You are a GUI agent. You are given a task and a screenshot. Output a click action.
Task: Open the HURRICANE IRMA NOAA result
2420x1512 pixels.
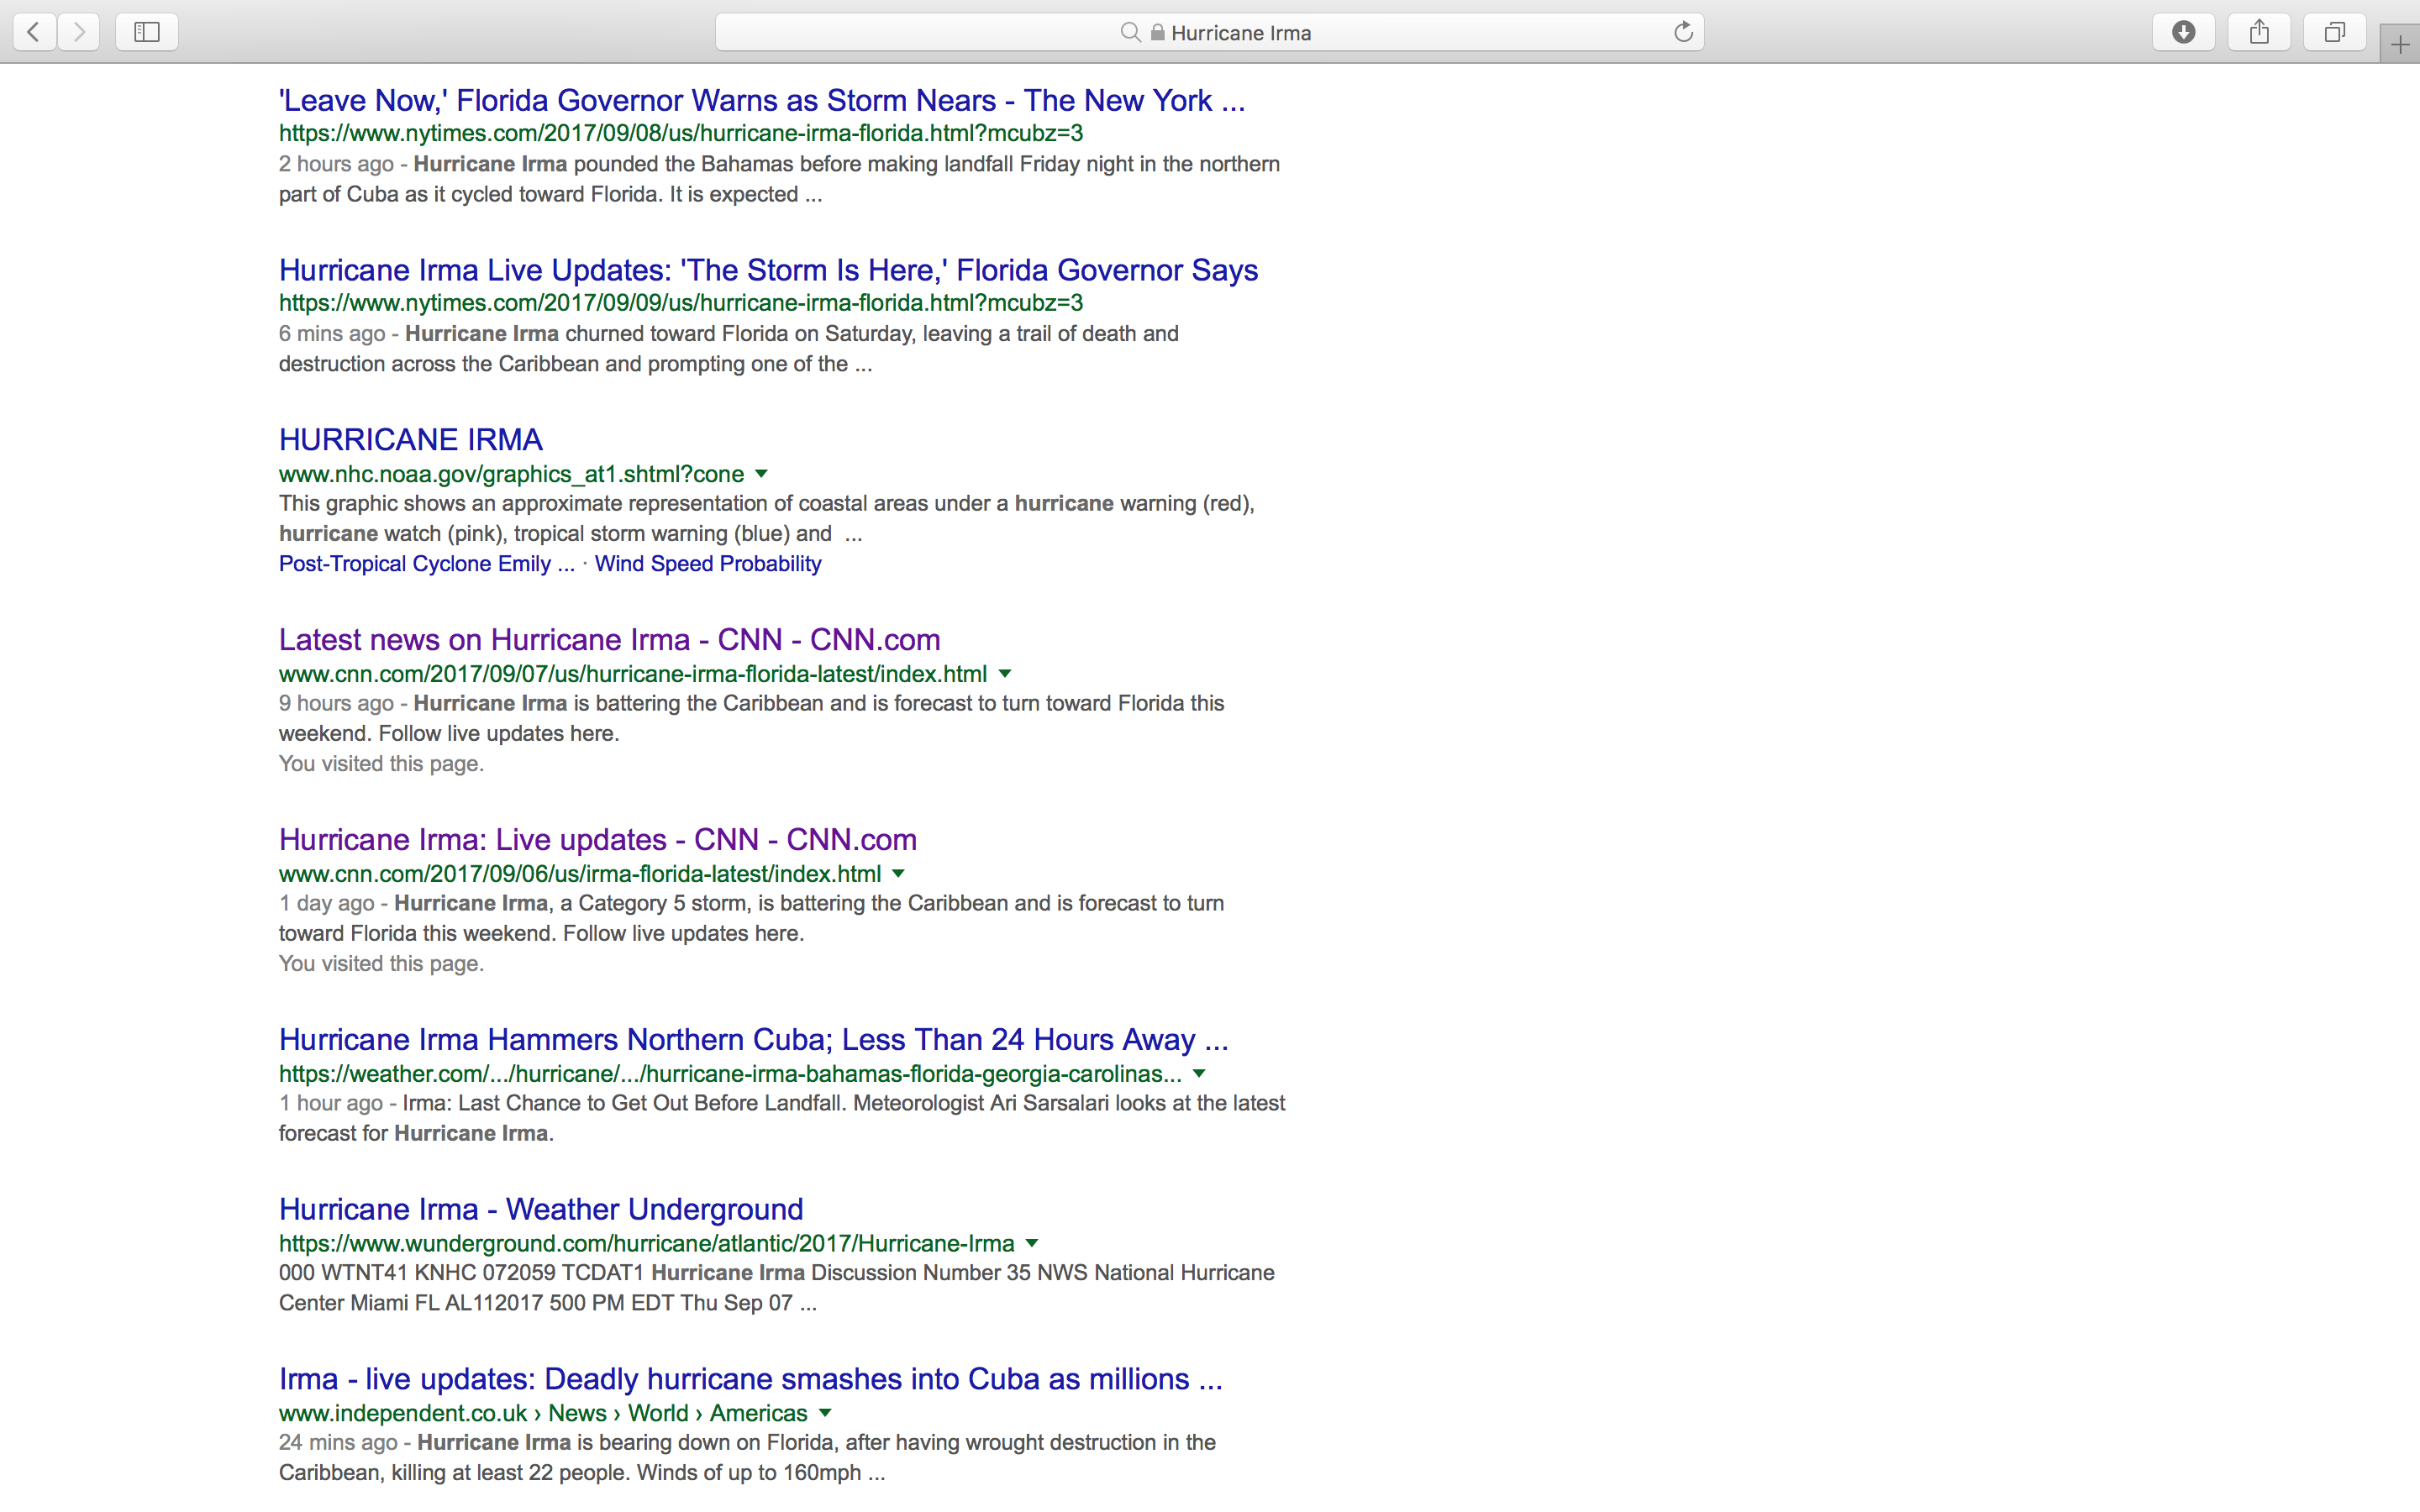(x=411, y=439)
